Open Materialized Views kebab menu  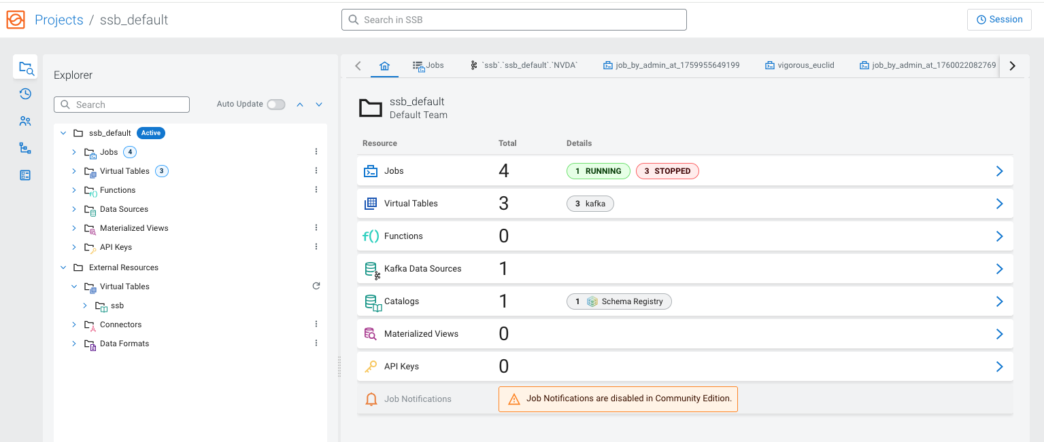click(x=316, y=228)
